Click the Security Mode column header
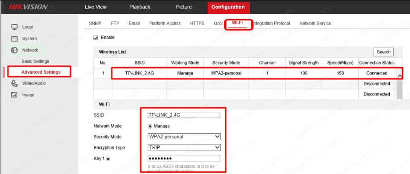Image resolution: width=410 pixels, height=174 pixels. coord(226,63)
